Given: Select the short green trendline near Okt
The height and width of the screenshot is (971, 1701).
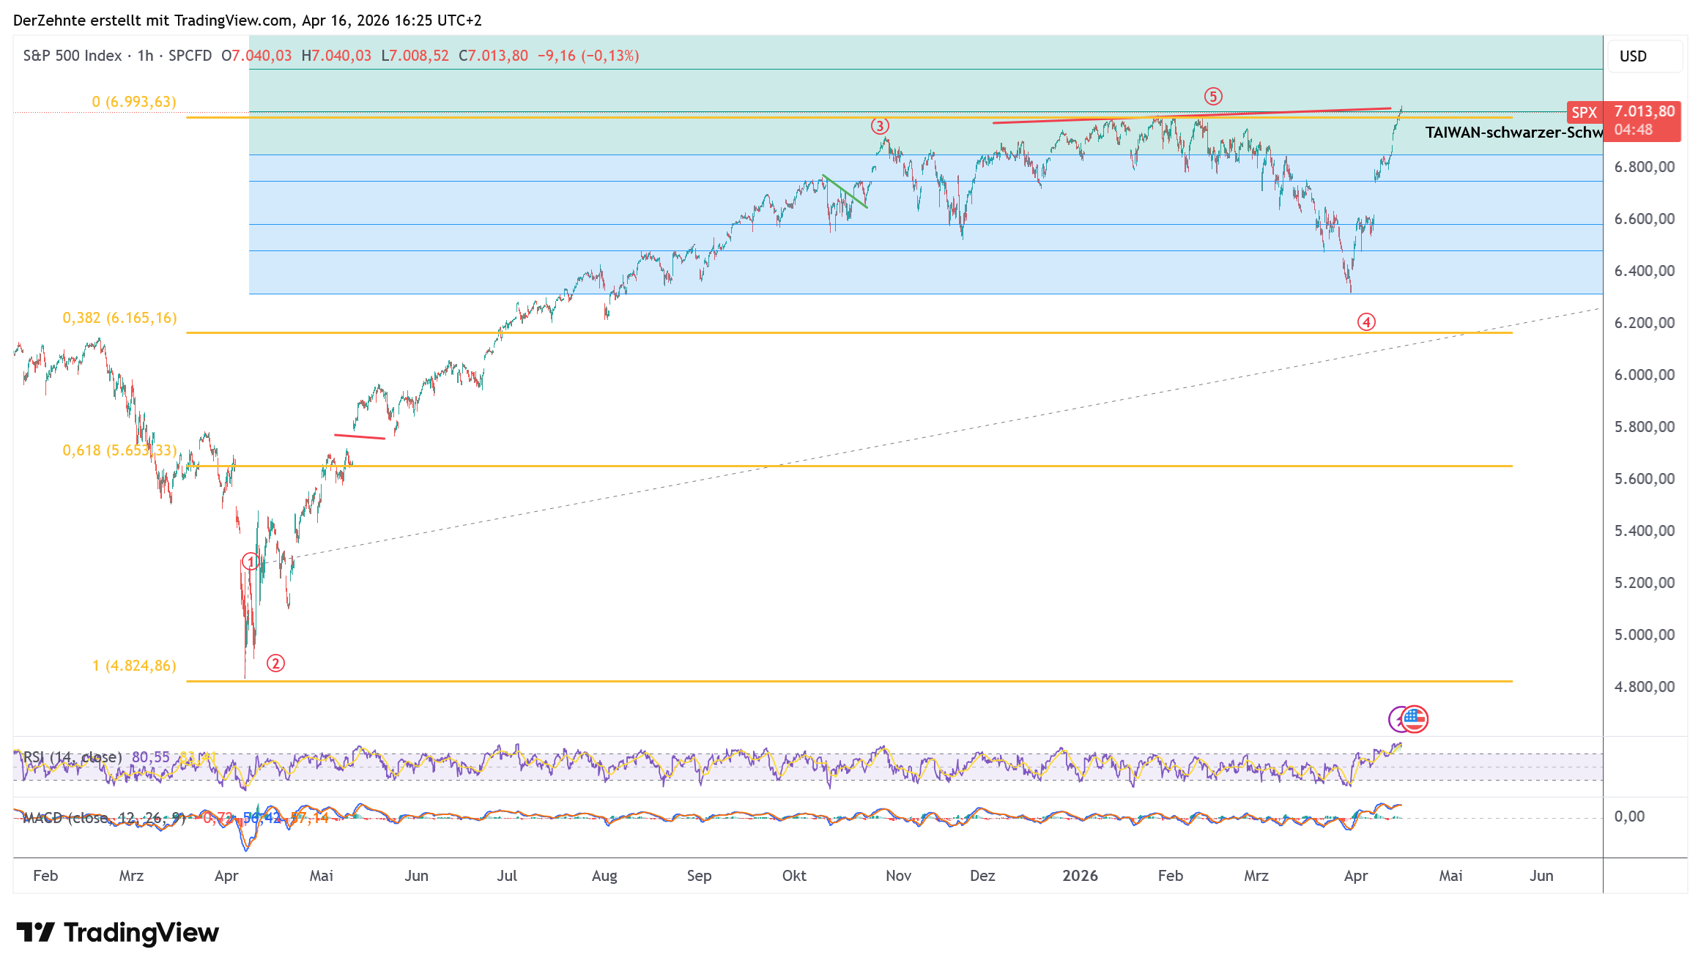Looking at the screenshot, I should (845, 191).
